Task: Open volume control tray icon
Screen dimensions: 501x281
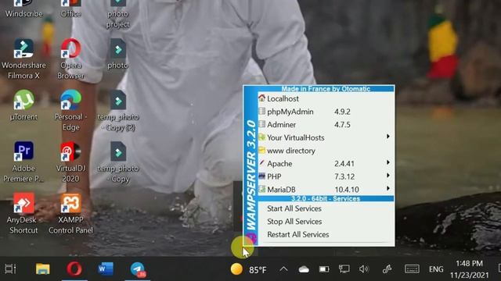Action: (363, 269)
